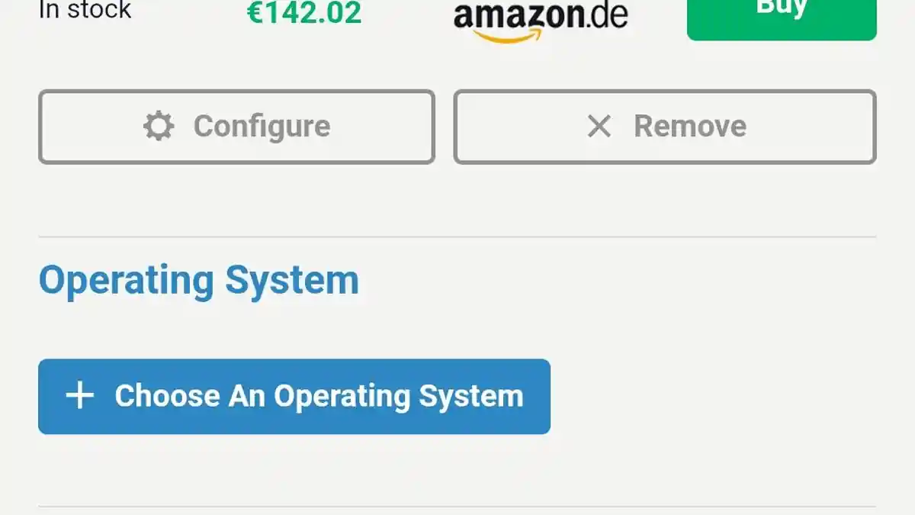Click the plus icon on the blue button
The image size is (915, 515).
tap(79, 396)
